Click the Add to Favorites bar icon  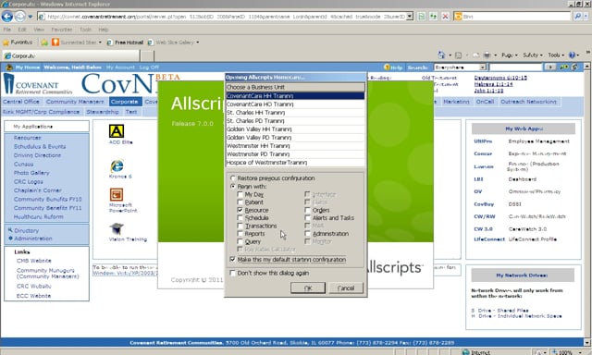pyautogui.click(x=44, y=43)
